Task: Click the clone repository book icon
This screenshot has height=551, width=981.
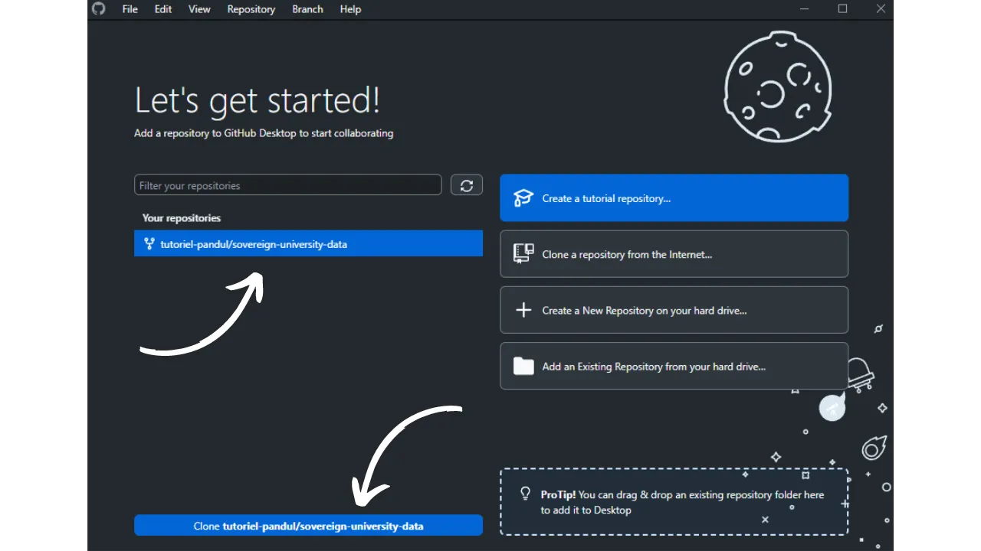Action: click(x=523, y=254)
